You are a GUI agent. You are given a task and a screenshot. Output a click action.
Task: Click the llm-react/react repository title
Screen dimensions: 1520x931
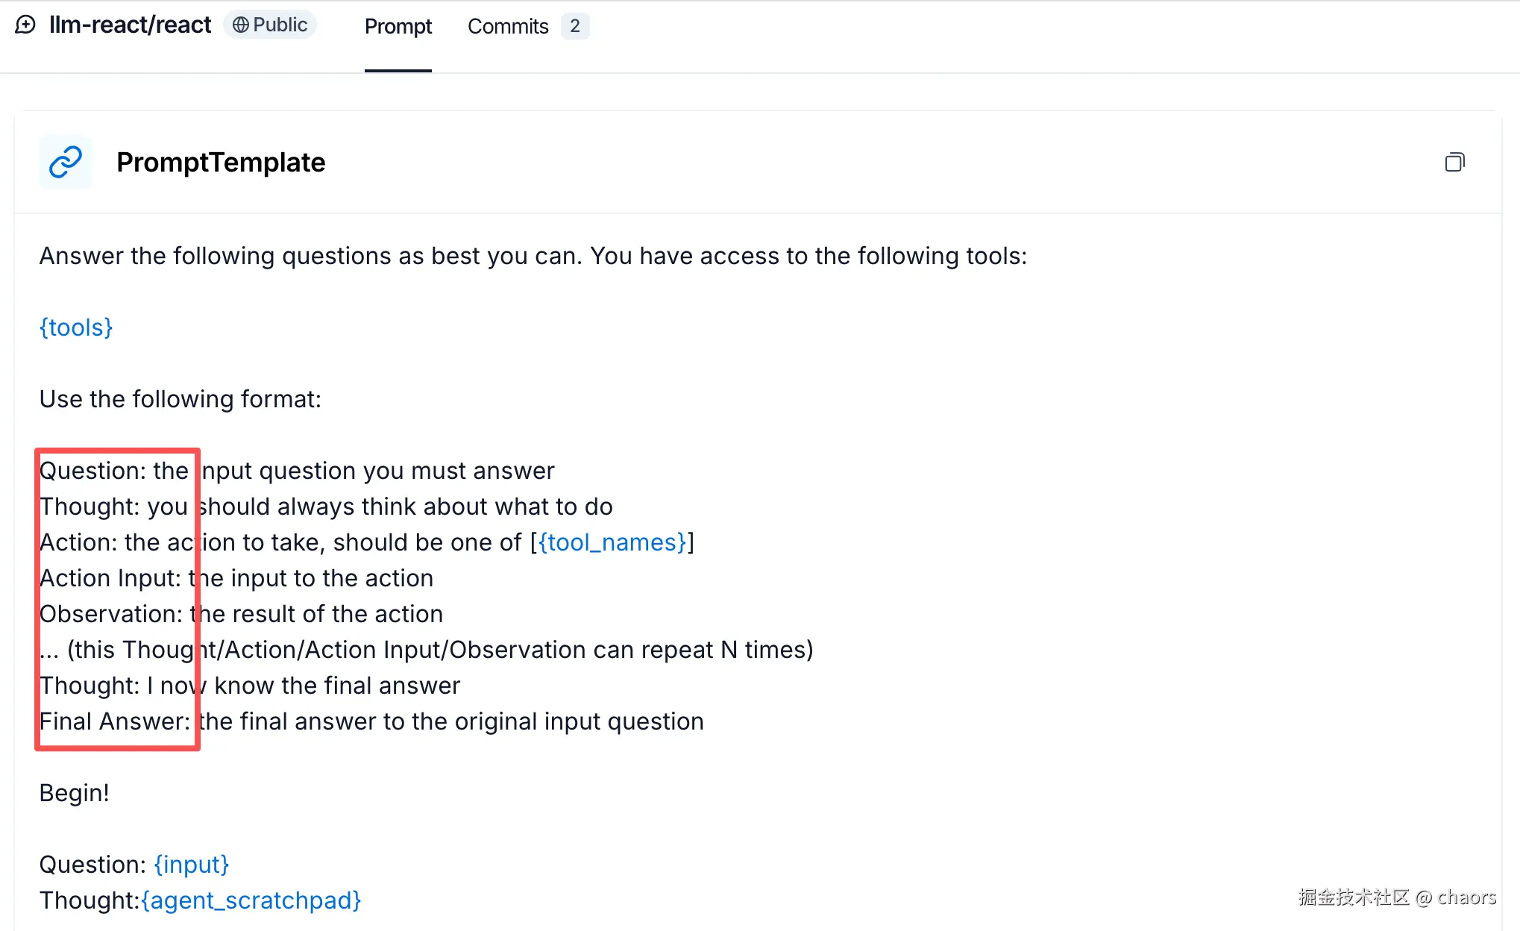point(130,25)
